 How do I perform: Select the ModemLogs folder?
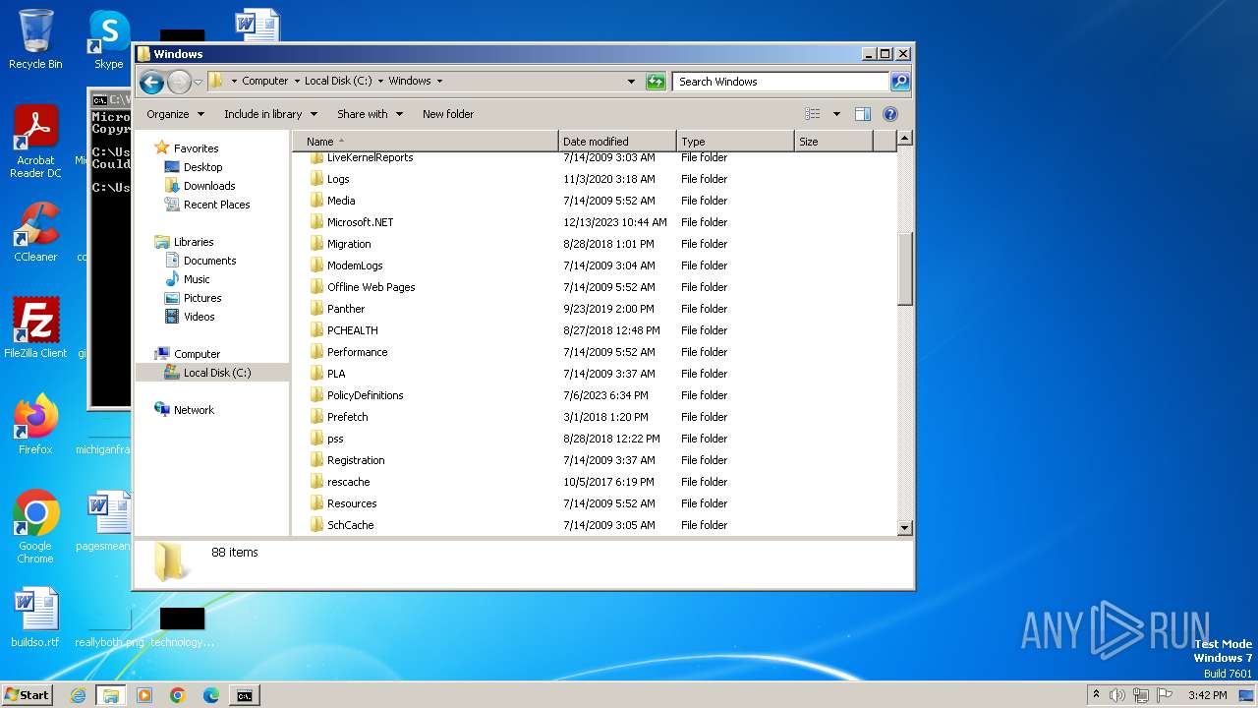(x=355, y=265)
